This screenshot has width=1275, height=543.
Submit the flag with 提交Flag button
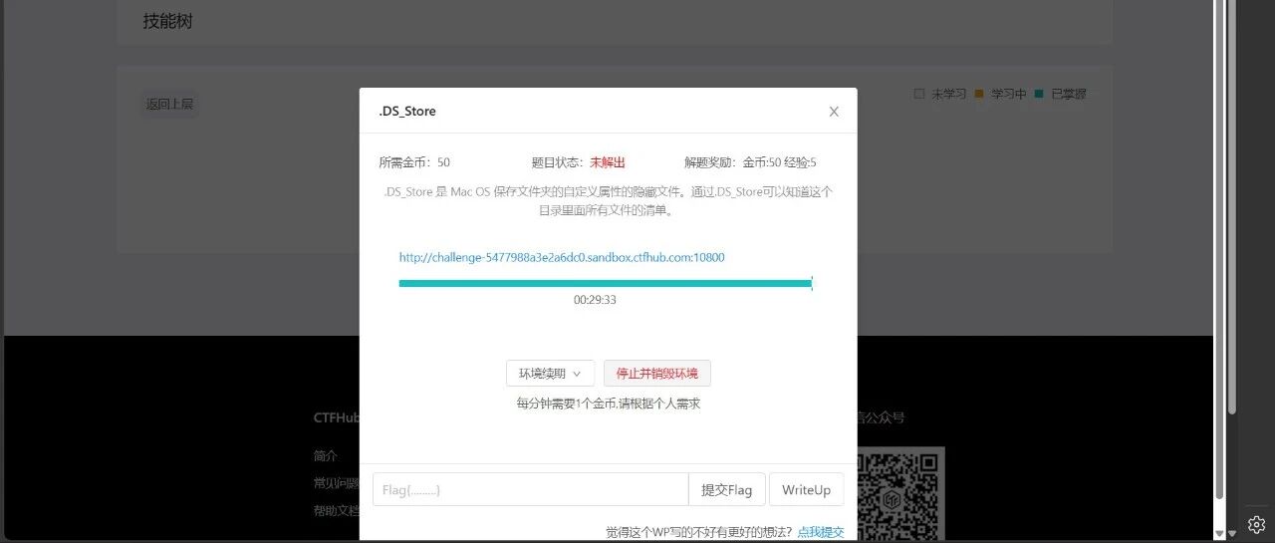tap(727, 489)
